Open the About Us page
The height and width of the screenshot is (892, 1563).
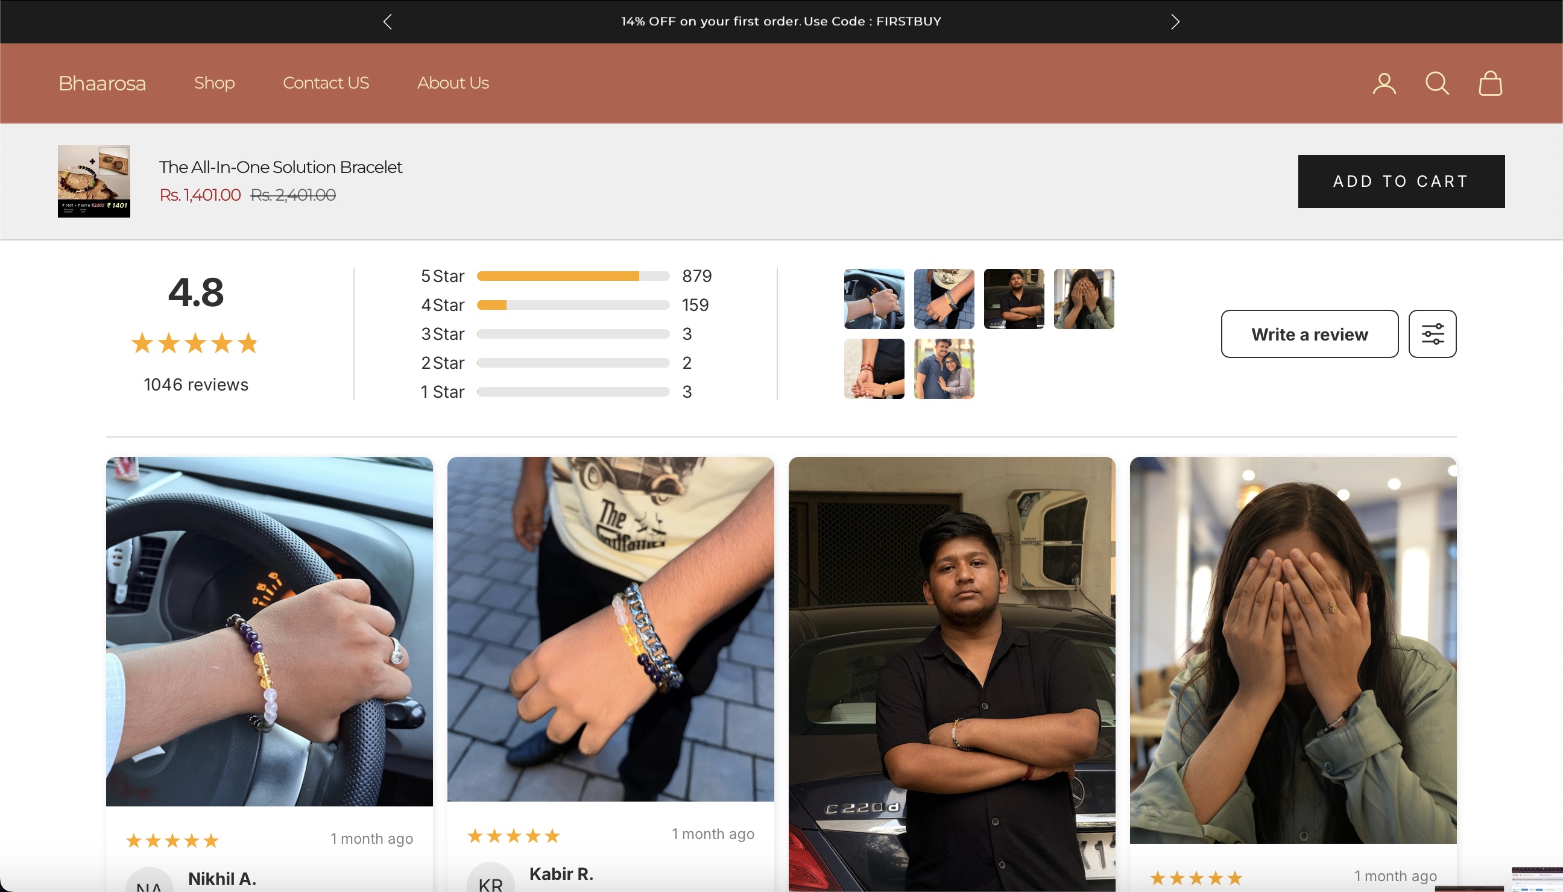point(452,83)
